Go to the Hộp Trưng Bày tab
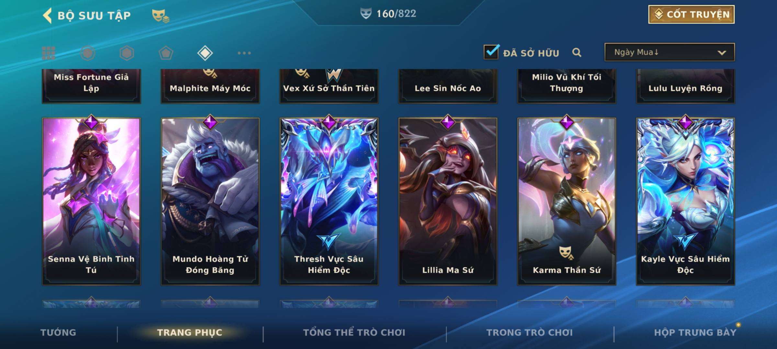 coord(695,333)
